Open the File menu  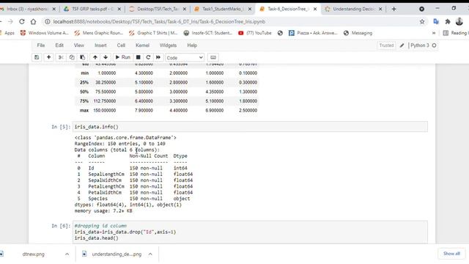pyautogui.click(x=41, y=45)
